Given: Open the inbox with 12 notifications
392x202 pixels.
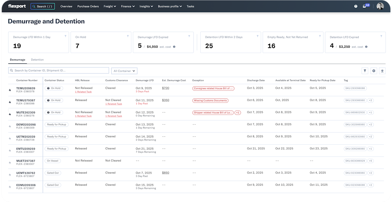Looking at the screenshot, I should [366, 6].
